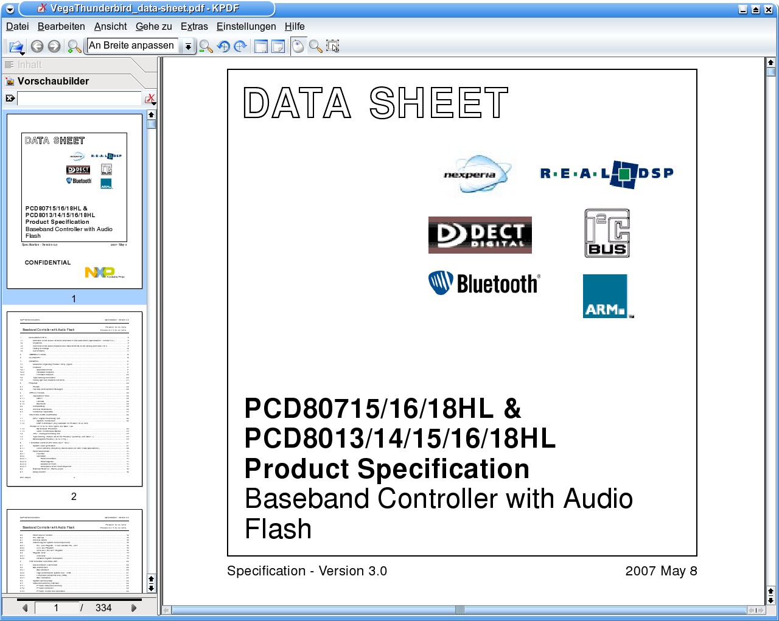Go to next page arrow in mini bar

134,608
